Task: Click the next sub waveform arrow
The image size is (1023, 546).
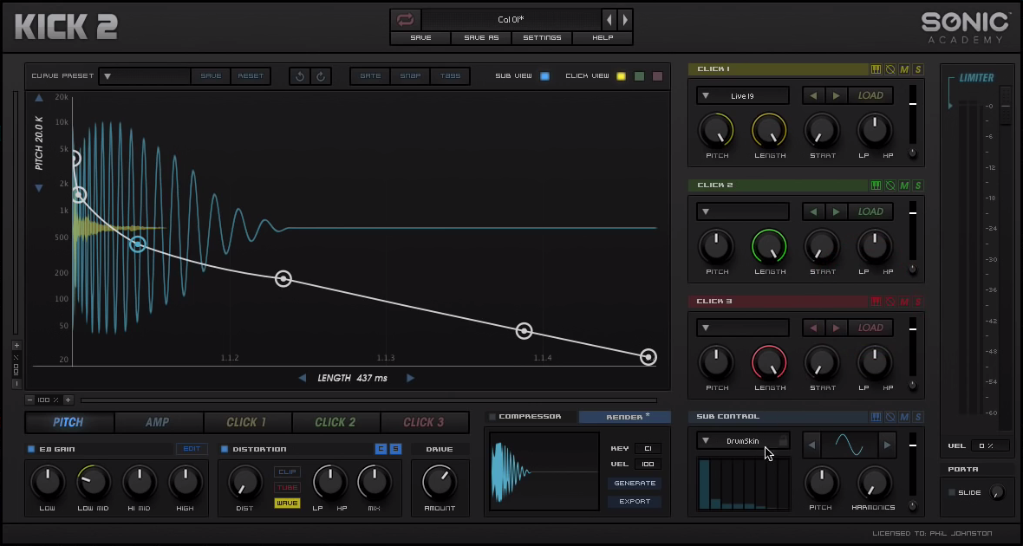Action: (x=886, y=445)
